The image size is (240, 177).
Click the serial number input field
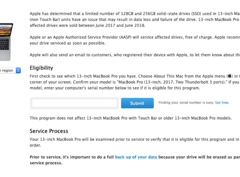click(x=74, y=103)
